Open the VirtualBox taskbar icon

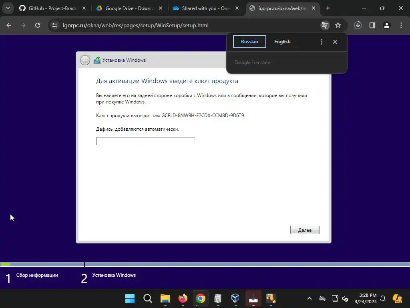235,298
